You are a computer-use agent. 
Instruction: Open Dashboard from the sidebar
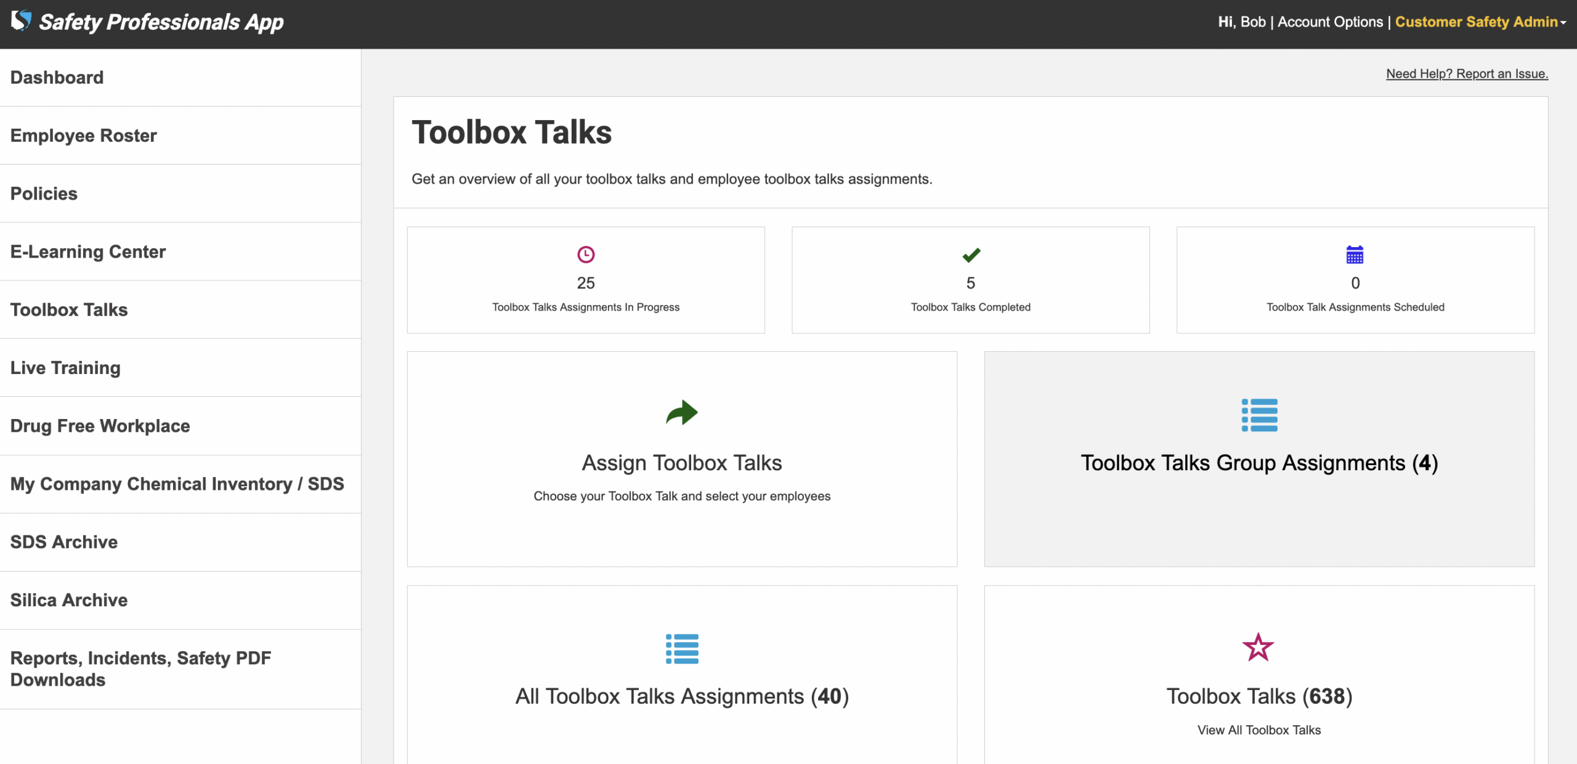57,78
